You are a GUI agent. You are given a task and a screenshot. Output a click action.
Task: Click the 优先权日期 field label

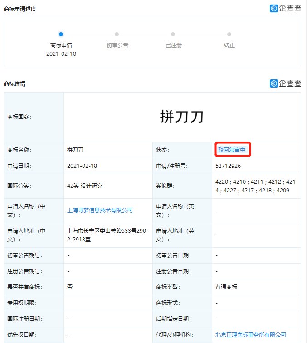[22, 334]
